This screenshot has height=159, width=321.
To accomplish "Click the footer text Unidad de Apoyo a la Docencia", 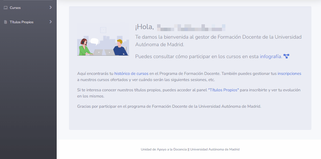I will point(164,149).
